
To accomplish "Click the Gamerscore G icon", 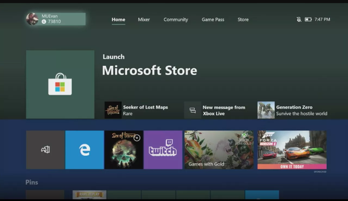I will coord(44,21).
